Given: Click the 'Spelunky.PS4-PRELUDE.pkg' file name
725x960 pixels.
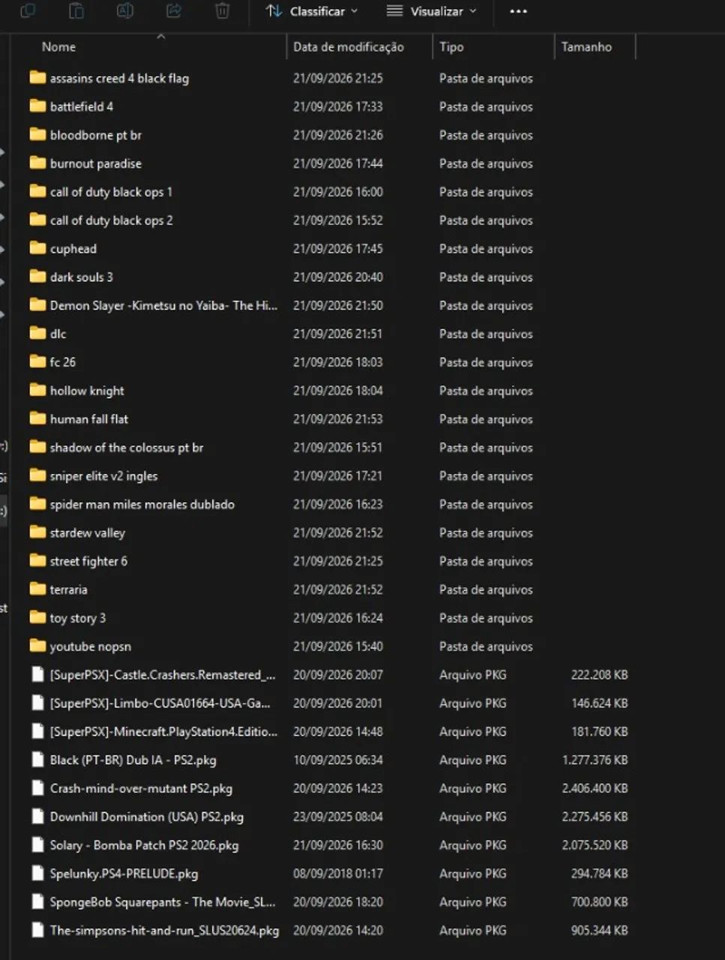Looking at the screenshot, I should (124, 874).
